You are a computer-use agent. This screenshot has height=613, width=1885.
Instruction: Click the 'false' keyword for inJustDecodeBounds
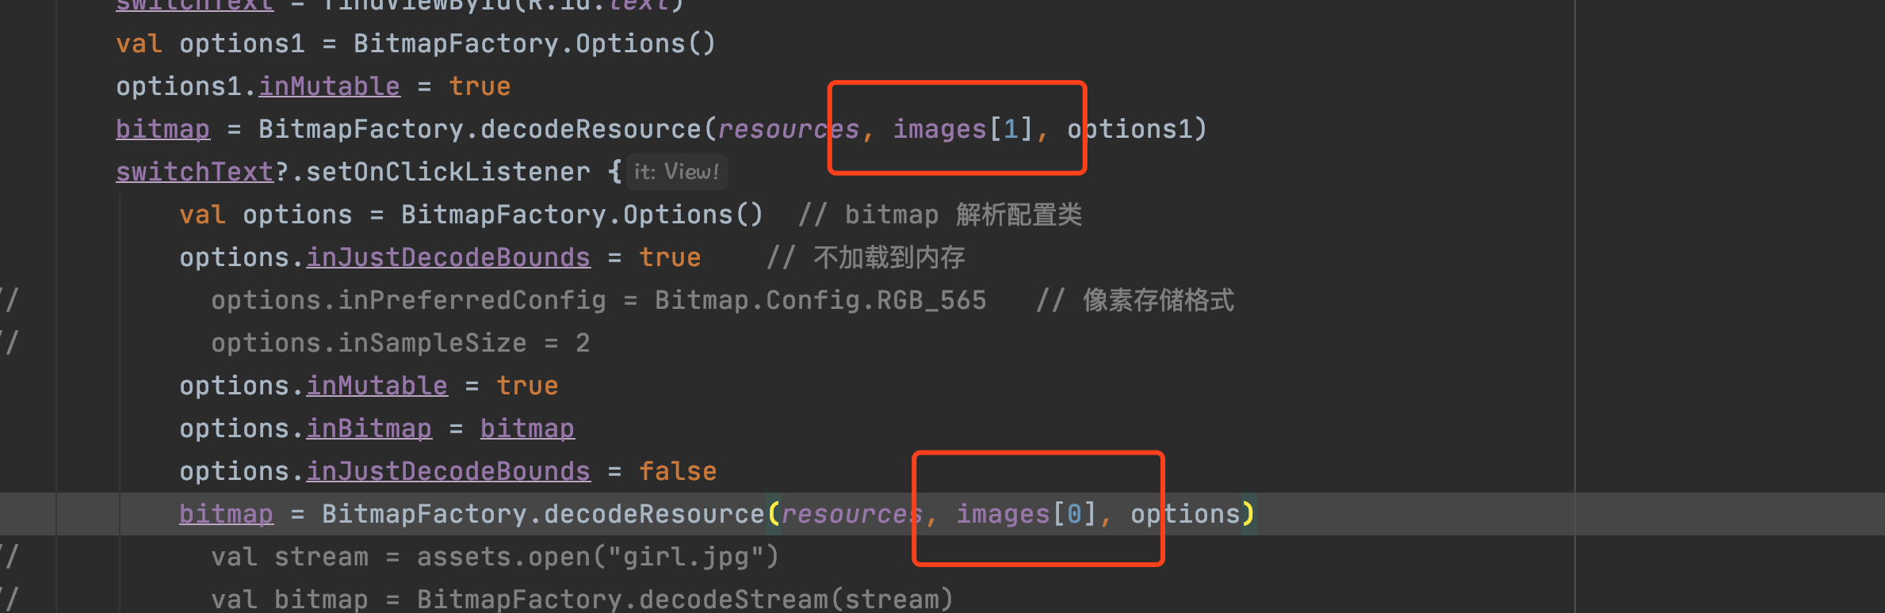click(678, 471)
